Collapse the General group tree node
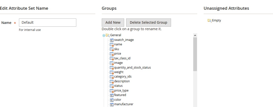The image size is (273, 107). 104,35
